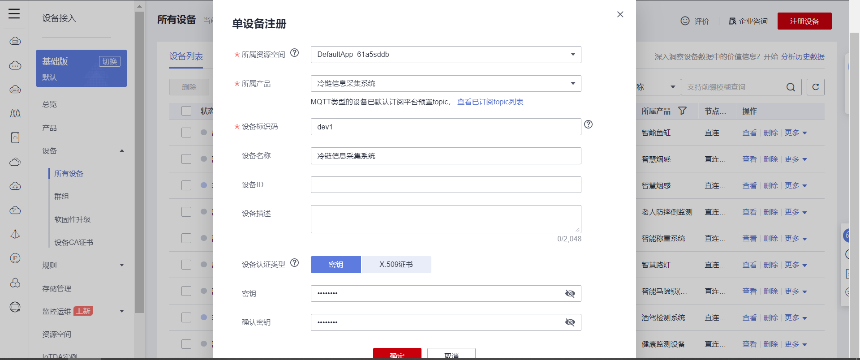Switch to the 设备列表 tab
The width and height of the screenshot is (860, 360).
(186, 56)
